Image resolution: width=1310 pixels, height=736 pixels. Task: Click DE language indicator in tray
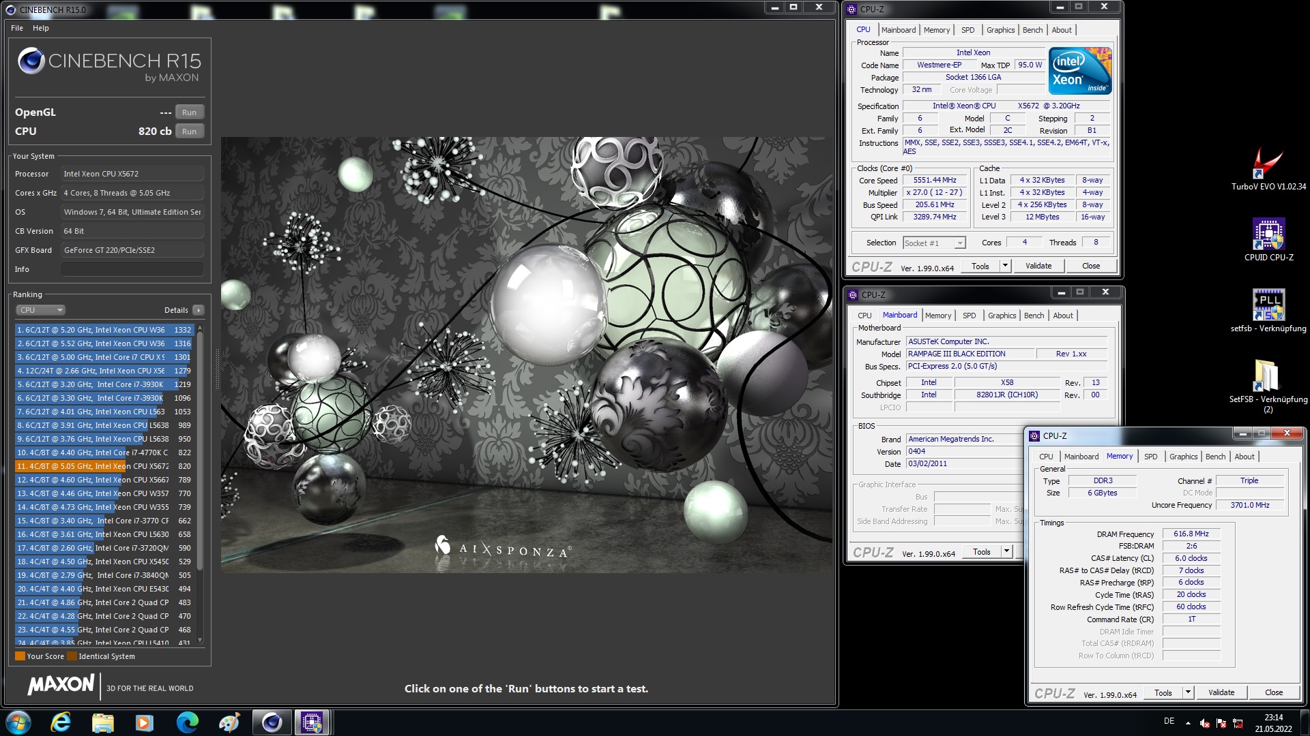point(1169,721)
